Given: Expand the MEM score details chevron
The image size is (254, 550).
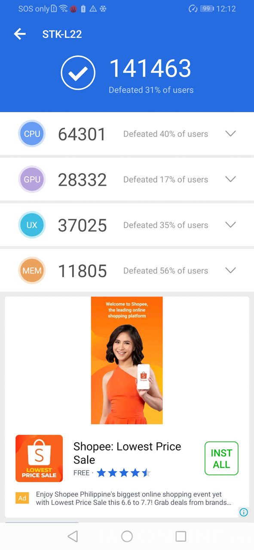Looking at the screenshot, I should (x=231, y=270).
